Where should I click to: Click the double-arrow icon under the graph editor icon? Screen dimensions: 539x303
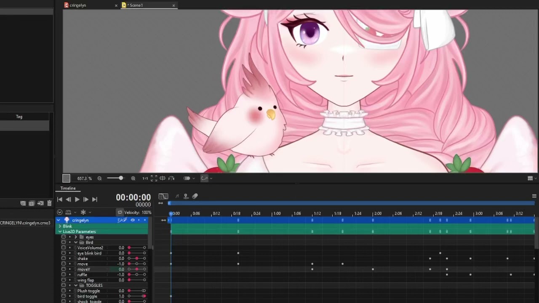(160, 203)
